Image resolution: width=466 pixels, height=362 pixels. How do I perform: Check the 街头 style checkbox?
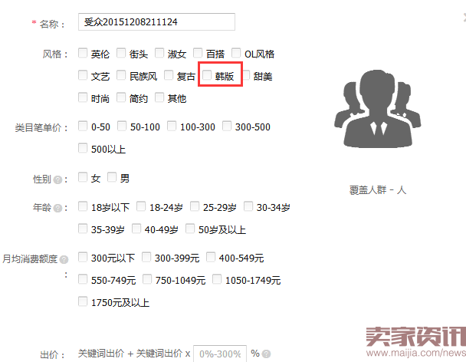(x=121, y=53)
